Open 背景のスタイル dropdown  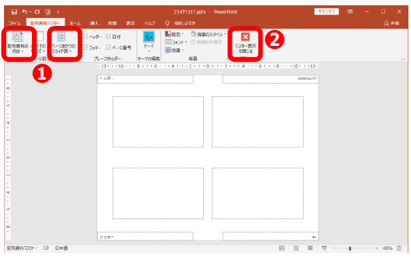tap(208, 35)
